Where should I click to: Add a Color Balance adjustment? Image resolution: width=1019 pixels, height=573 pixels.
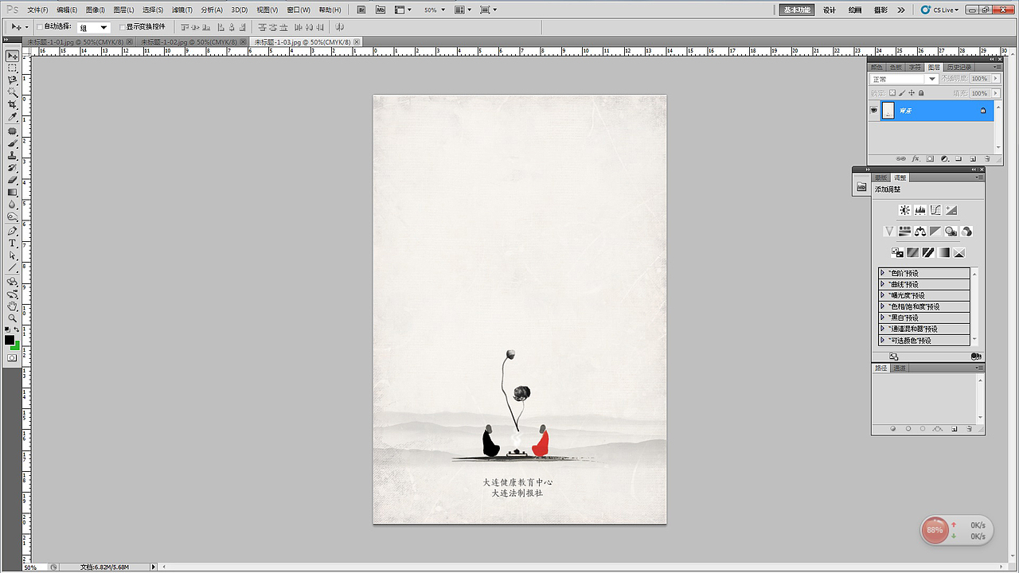click(x=920, y=232)
